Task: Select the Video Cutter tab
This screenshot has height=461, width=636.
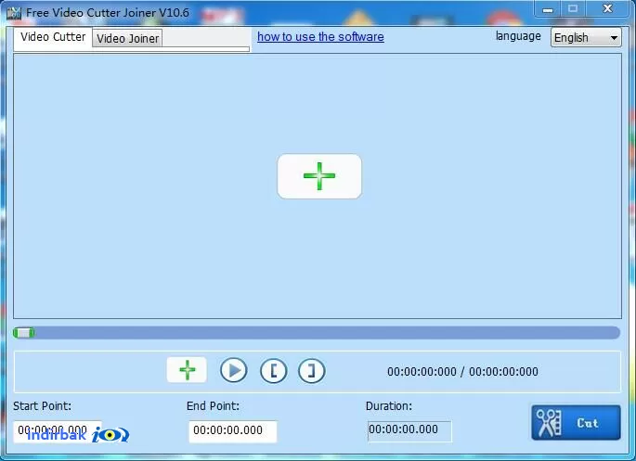Action: (x=53, y=37)
